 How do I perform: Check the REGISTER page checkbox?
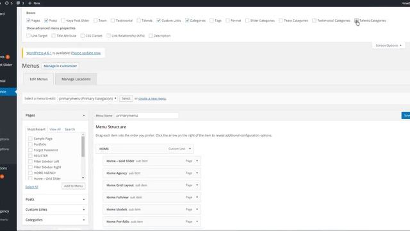pos(30,155)
